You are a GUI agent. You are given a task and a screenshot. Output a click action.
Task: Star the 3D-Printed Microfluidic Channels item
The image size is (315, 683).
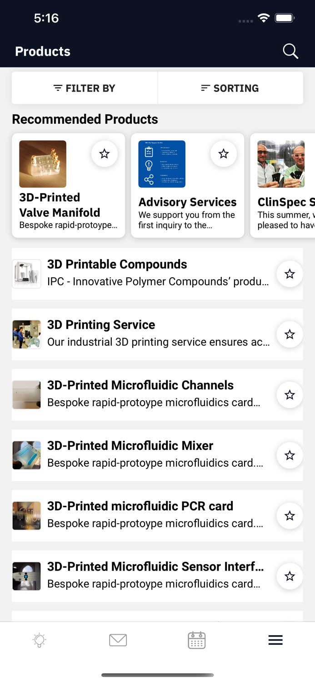[290, 395]
